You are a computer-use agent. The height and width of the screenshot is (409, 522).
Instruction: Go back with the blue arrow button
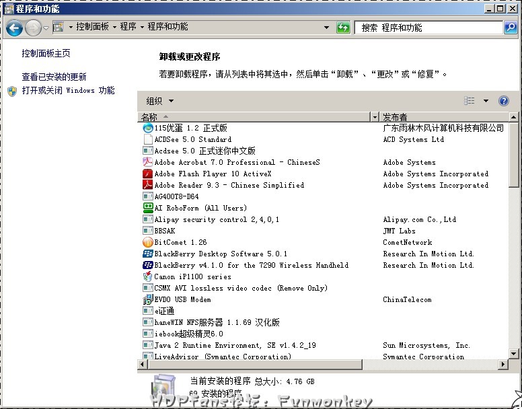coord(14,28)
